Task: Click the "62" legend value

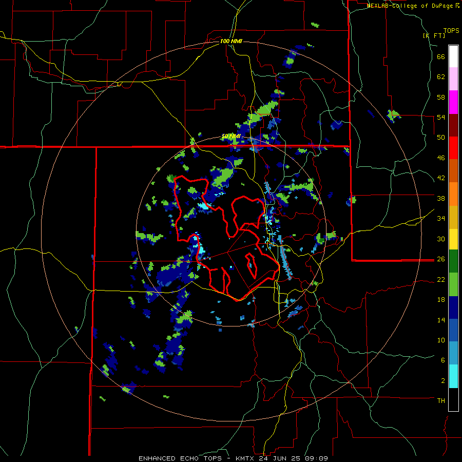Action: (x=441, y=77)
